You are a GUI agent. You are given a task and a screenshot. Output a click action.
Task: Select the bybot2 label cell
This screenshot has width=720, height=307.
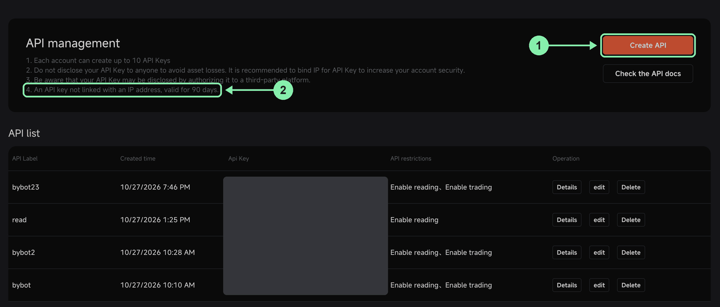coord(23,253)
